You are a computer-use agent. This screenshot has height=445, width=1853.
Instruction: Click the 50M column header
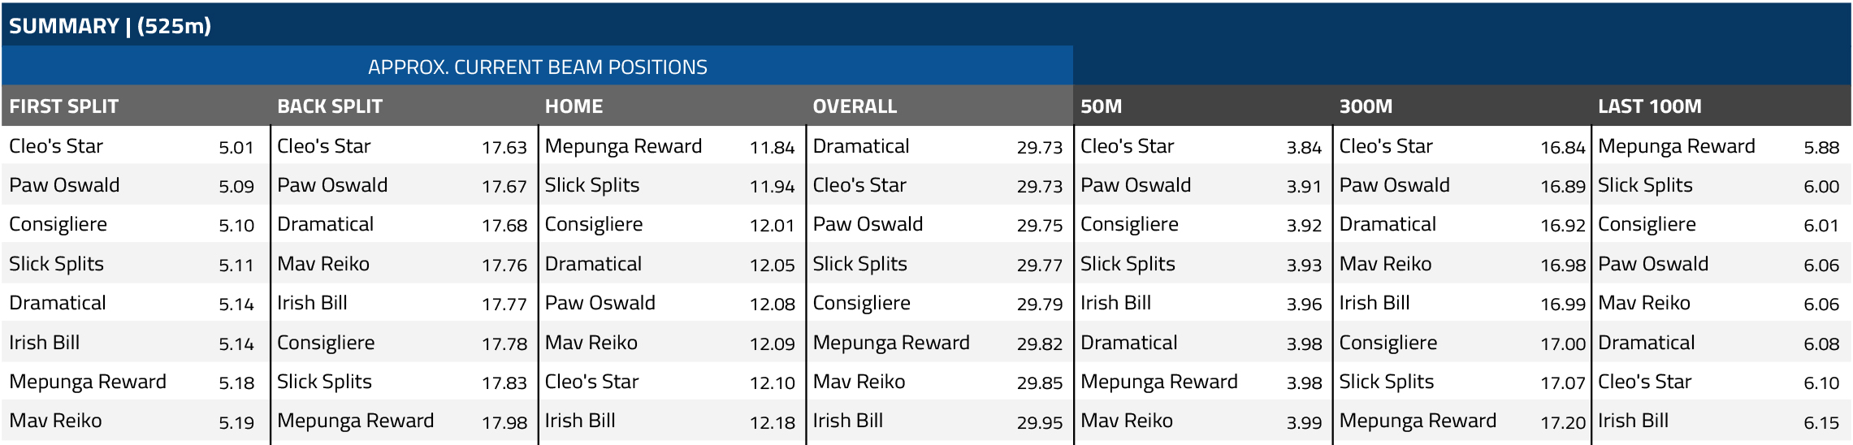[1101, 106]
